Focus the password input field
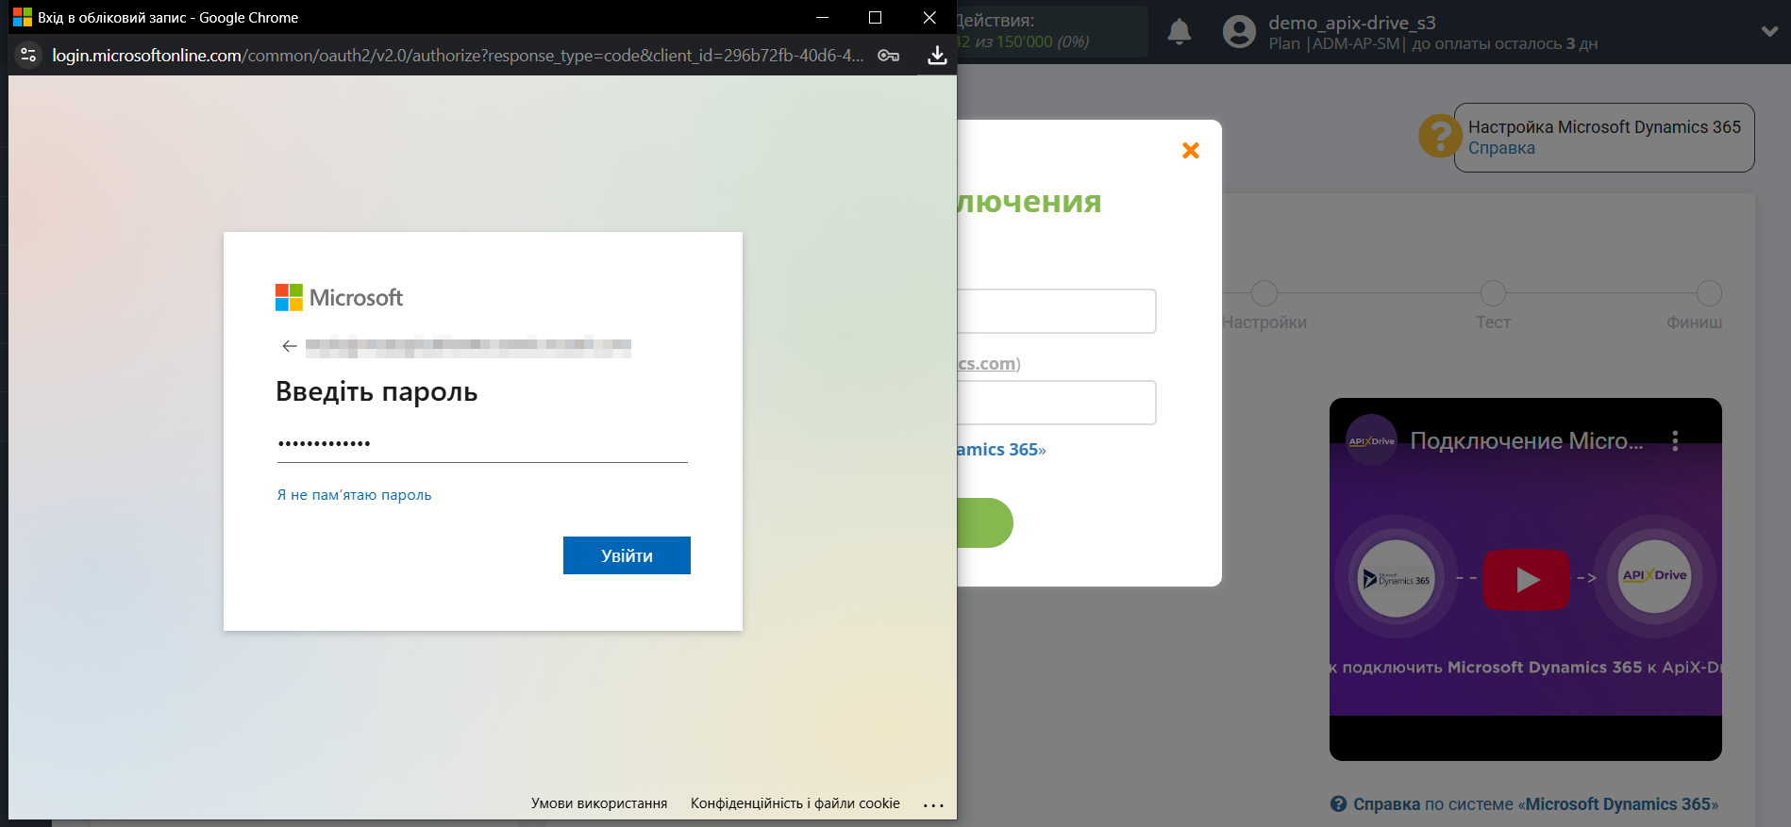Image resolution: width=1791 pixels, height=827 pixels. (482, 443)
